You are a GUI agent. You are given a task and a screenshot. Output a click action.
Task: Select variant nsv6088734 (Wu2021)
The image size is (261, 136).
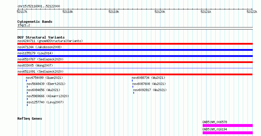[x=148, y=78]
